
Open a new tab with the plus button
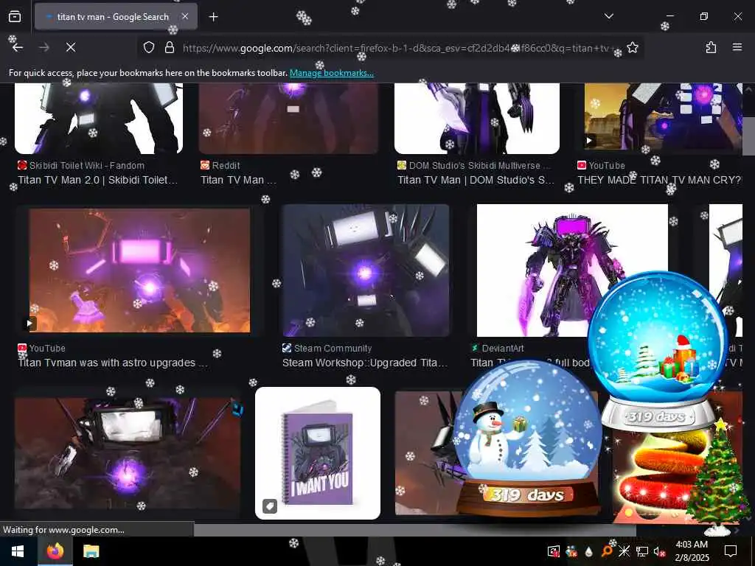[214, 17]
